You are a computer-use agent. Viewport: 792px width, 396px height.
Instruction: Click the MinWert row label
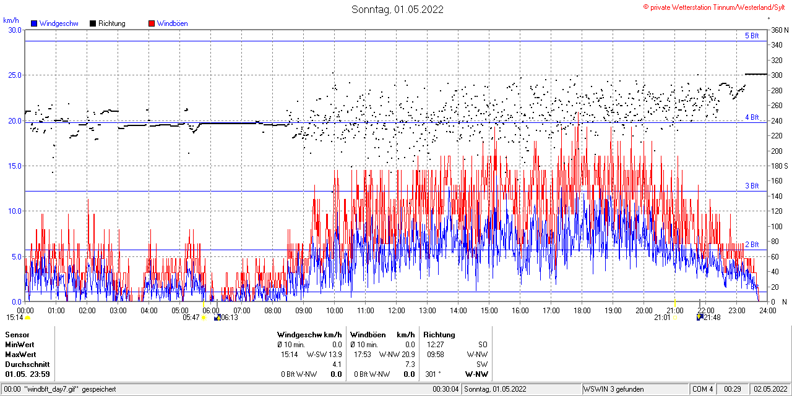(20, 344)
